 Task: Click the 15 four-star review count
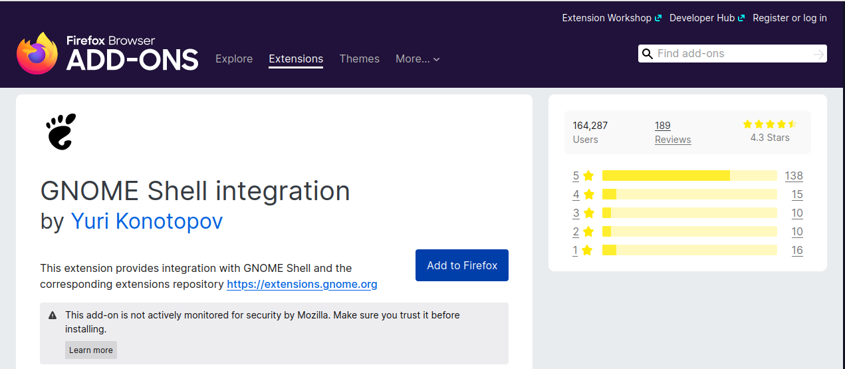[797, 194]
